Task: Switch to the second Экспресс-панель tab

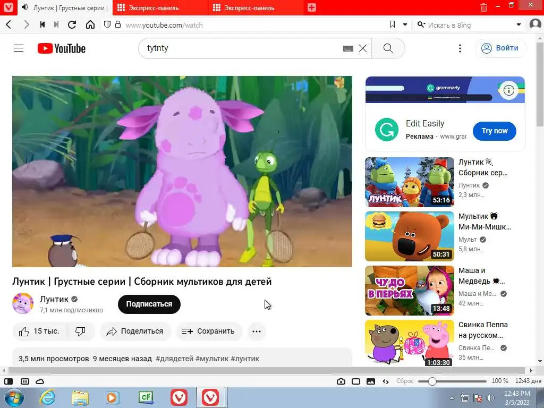Action: coord(256,7)
